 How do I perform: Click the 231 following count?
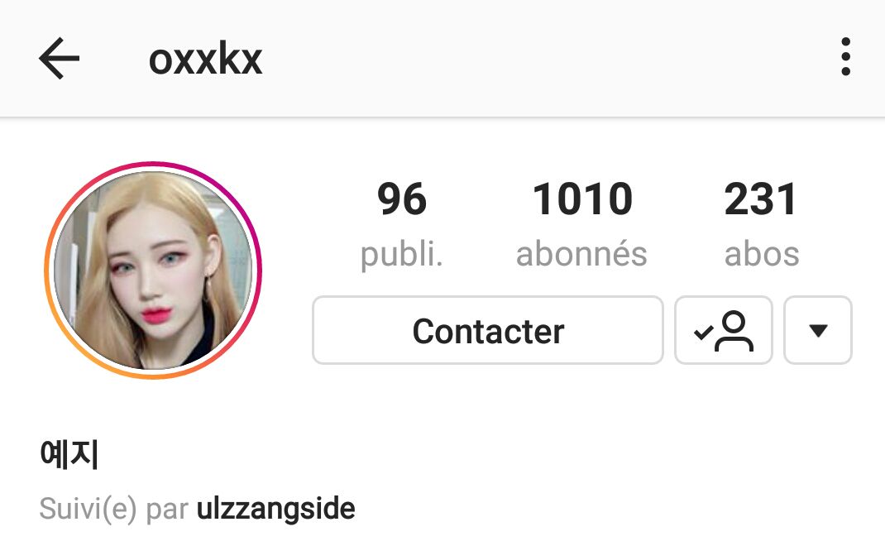761,199
